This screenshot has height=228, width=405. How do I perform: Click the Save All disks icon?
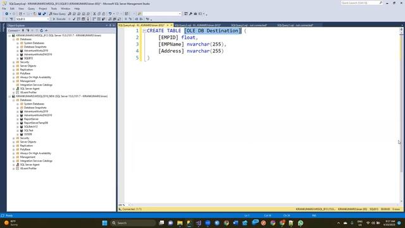44,14
